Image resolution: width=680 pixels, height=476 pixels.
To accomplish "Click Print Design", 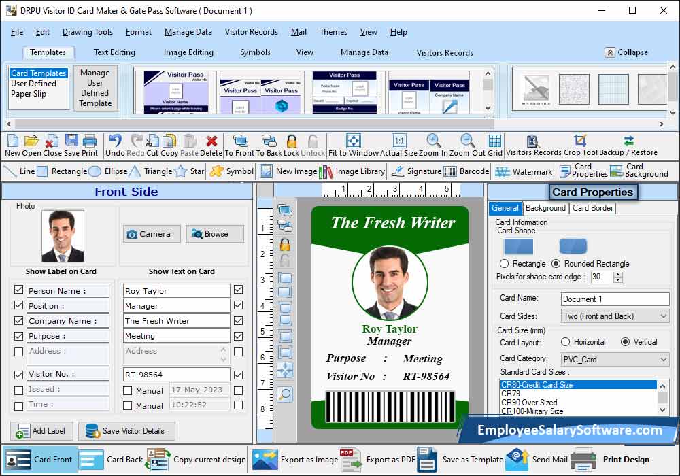I will click(x=610, y=460).
